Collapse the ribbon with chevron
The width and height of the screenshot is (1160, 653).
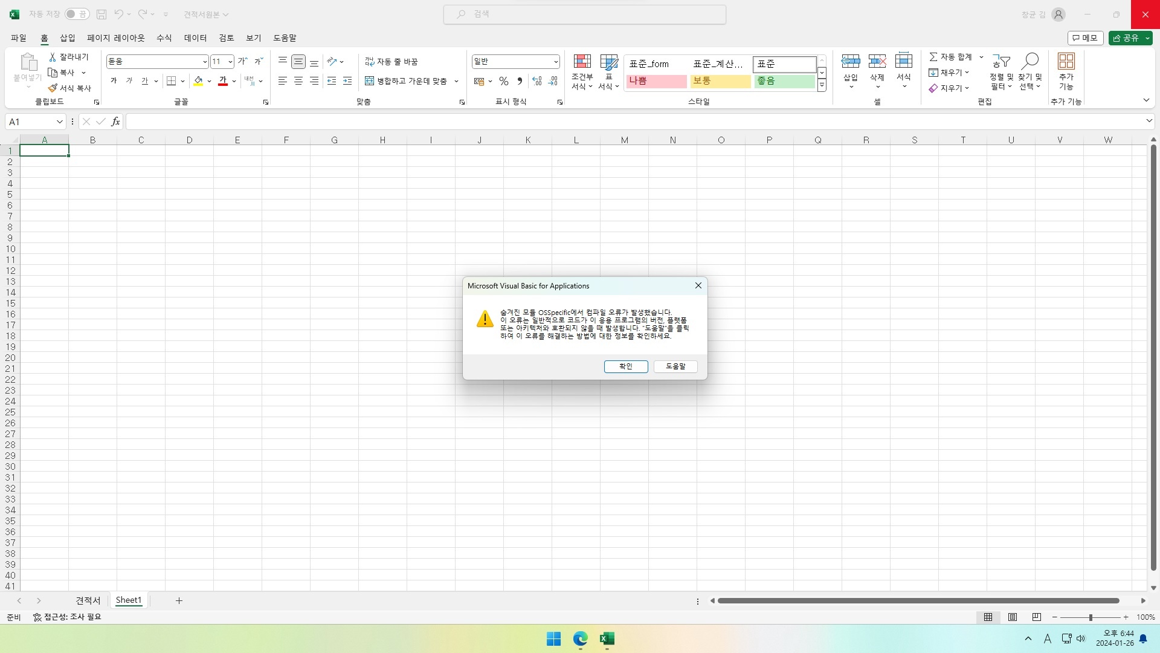(1146, 100)
